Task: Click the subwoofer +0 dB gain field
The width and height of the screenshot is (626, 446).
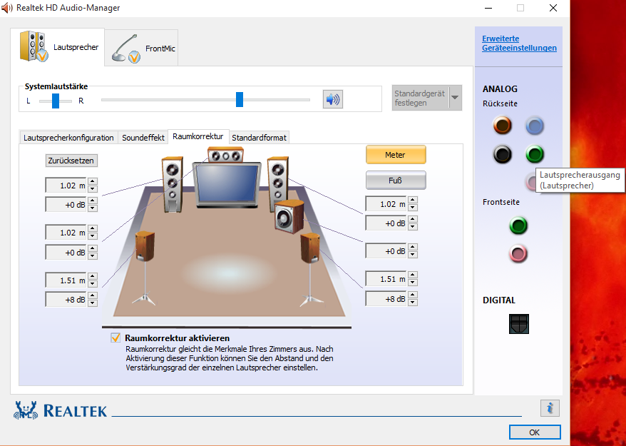Action: pyautogui.click(x=386, y=251)
